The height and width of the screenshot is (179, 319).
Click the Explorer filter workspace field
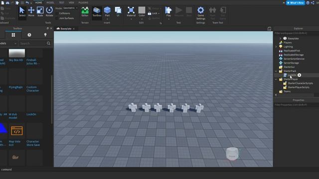click(x=297, y=33)
